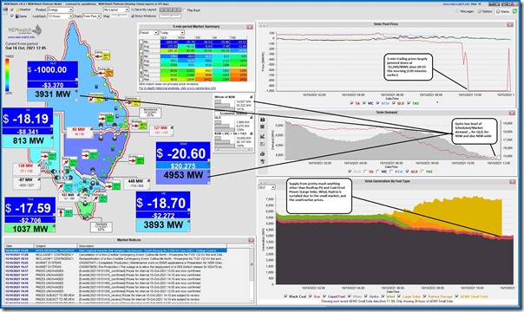Click the print icon in the demand chart sidebar

coord(262,153)
